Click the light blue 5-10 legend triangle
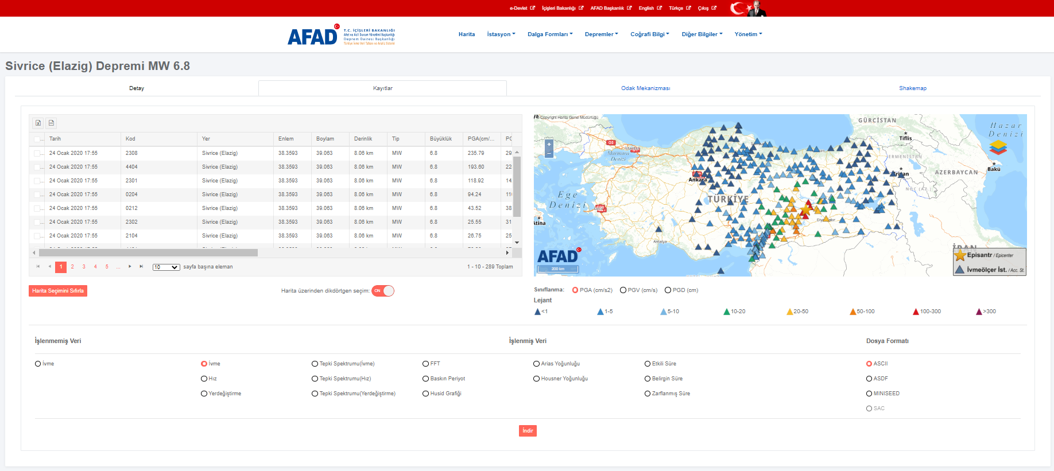The image size is (1054, 471). pyautogui.click(x=664, y=312)
